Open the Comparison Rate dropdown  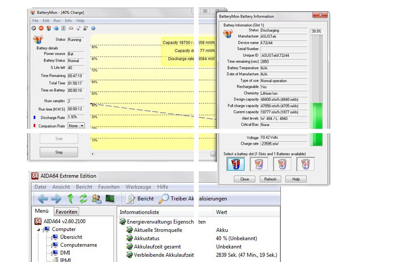(x=76, y=126)
